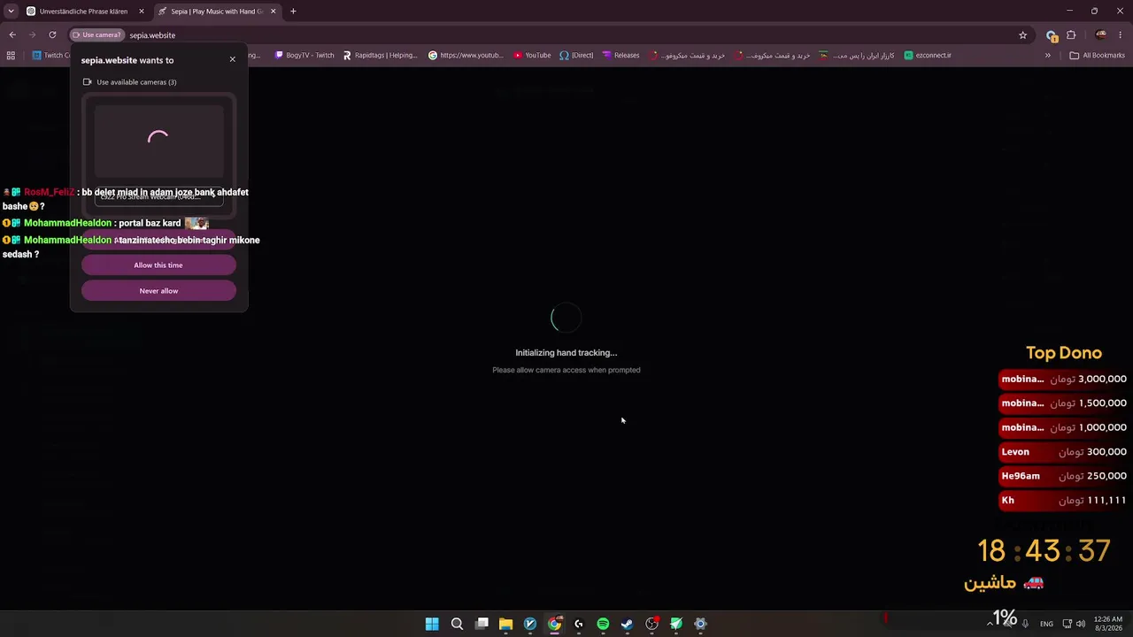Click the Top Dono heading
1133x637 pixels.
(1064, 353)
